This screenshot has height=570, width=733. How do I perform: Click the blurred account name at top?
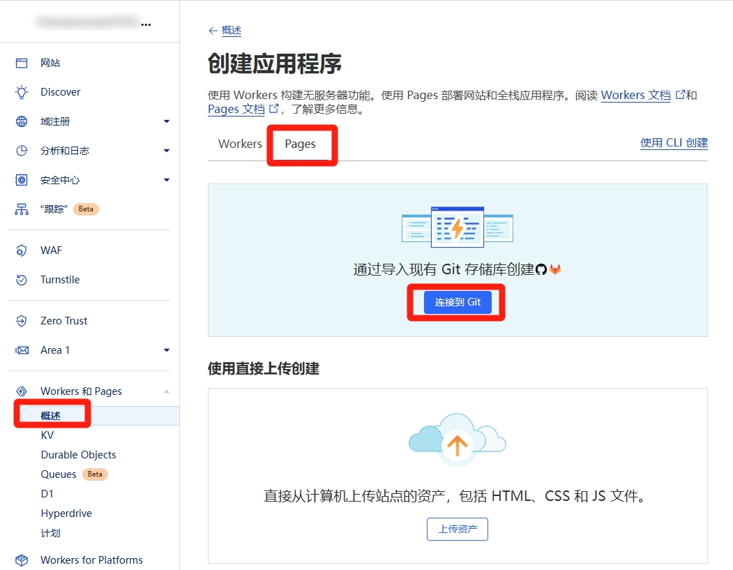click(88, 22)
